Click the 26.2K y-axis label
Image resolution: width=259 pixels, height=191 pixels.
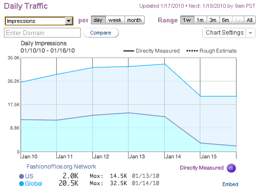point(14,81)
